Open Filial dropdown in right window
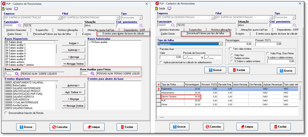This screenshot has width=308, height=137. click(271, 17)
